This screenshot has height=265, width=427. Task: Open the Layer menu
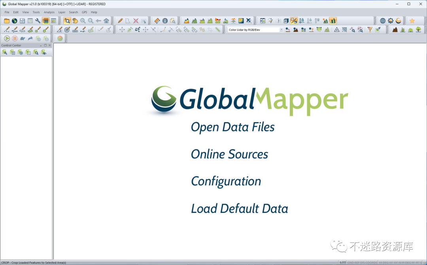pyautogui.click(x=62, y=12)
